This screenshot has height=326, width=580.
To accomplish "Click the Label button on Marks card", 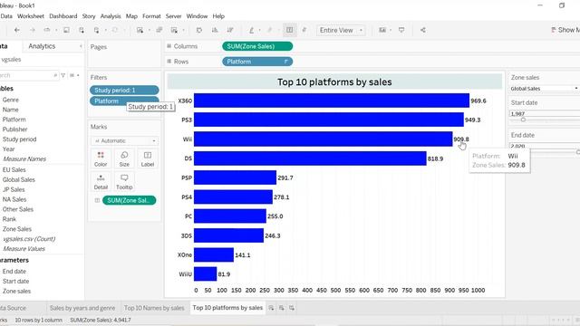I will 148,159.
